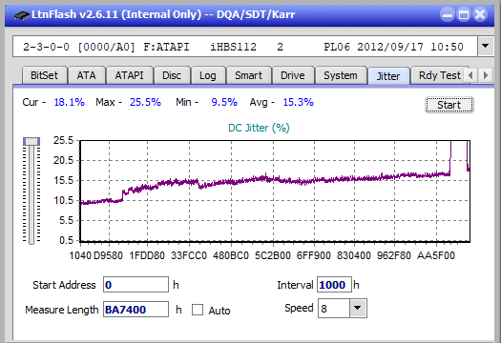Go to the Drive tab

293,75
